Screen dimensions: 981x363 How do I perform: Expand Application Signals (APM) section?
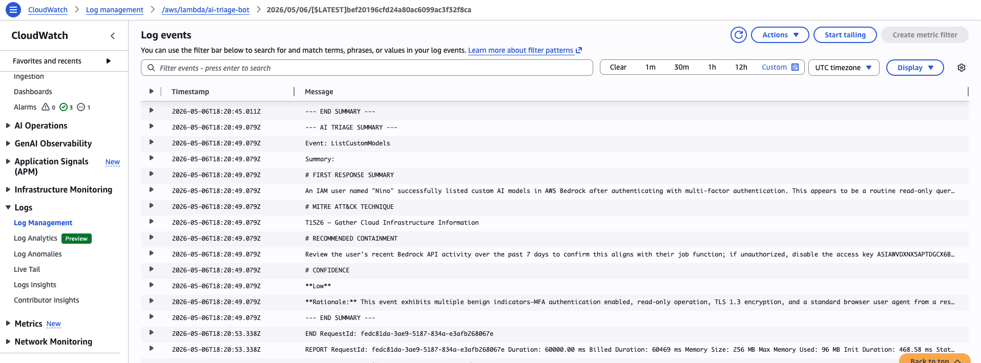click(8, 161)
